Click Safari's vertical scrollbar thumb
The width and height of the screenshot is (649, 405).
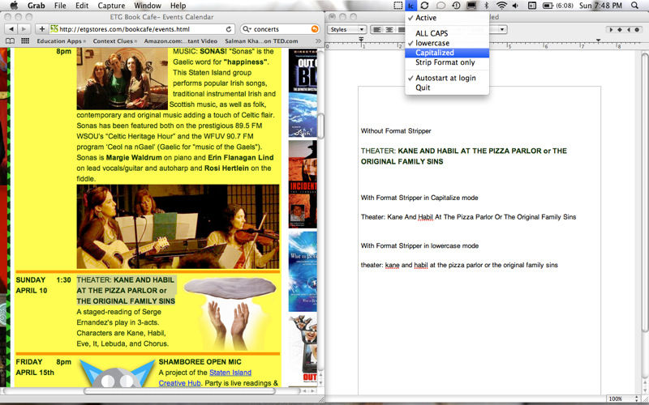pos(320,126)
